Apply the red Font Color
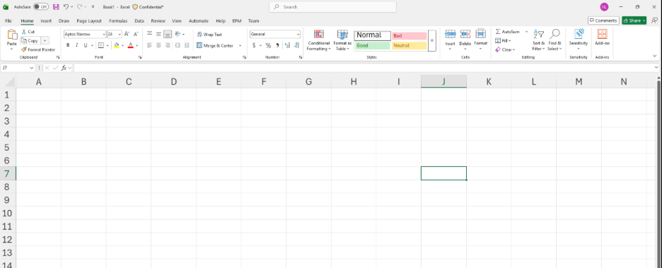662x268 pixels. 130,45
